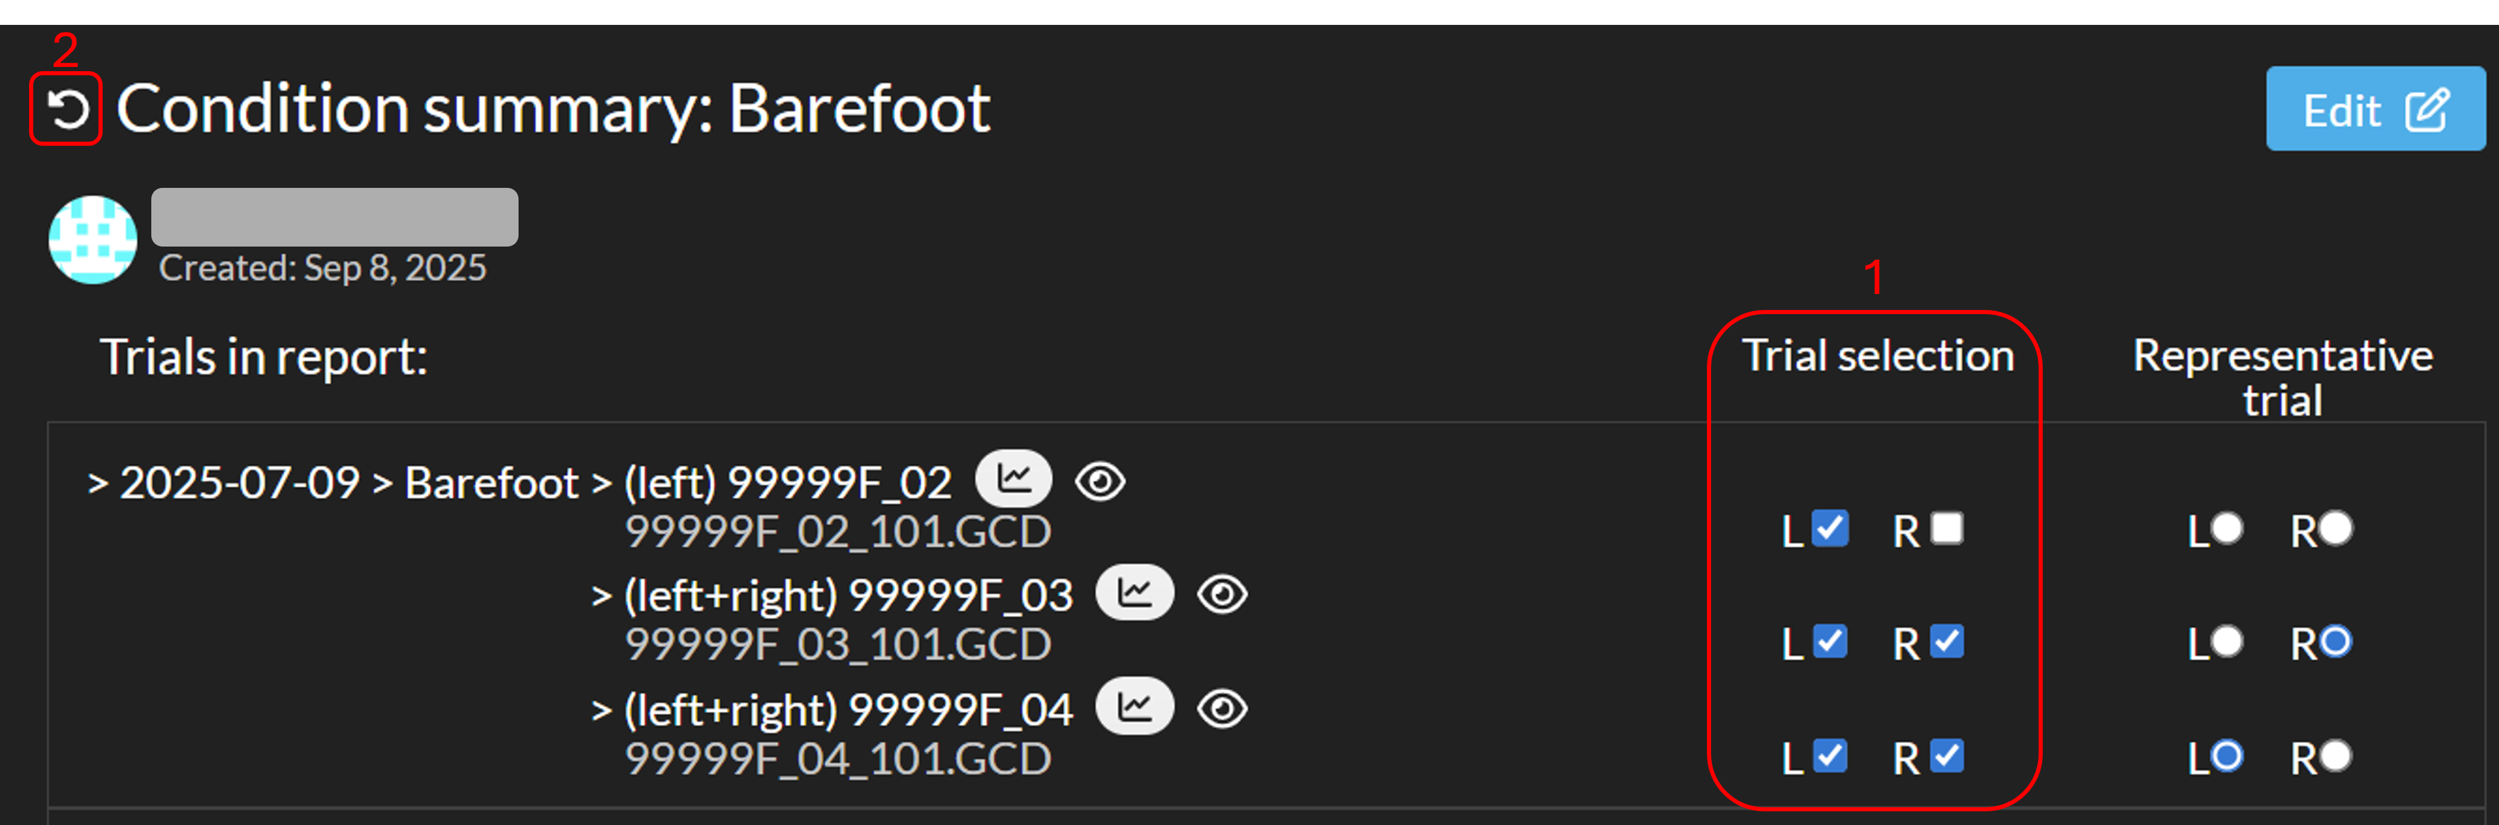Open graph icon for trial 99999F_02
Screen dimensions: 2499x825
click(x=1013, y=479)
